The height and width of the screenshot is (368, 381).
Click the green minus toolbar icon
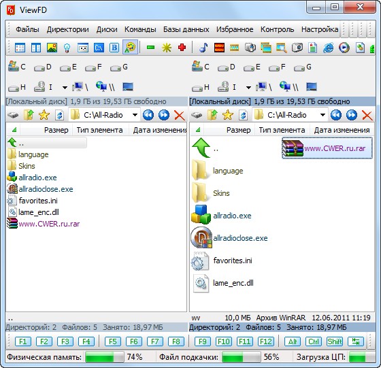point(151,48)
